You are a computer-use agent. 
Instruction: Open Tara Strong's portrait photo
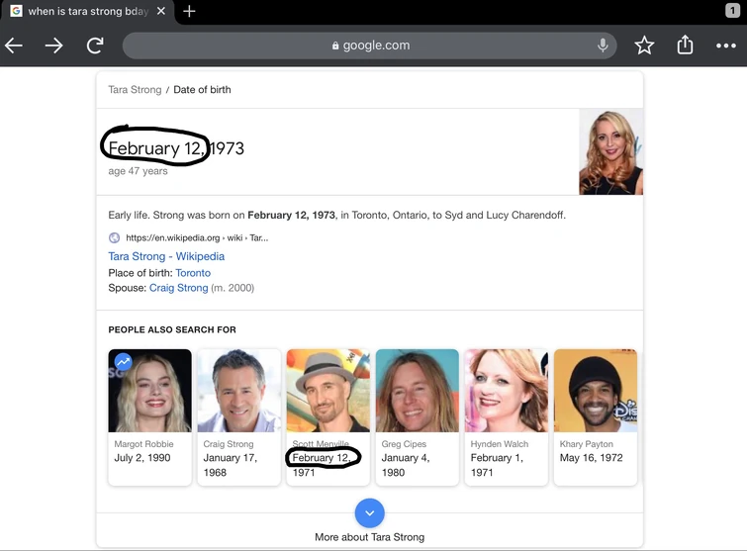(x=610, y=152)
